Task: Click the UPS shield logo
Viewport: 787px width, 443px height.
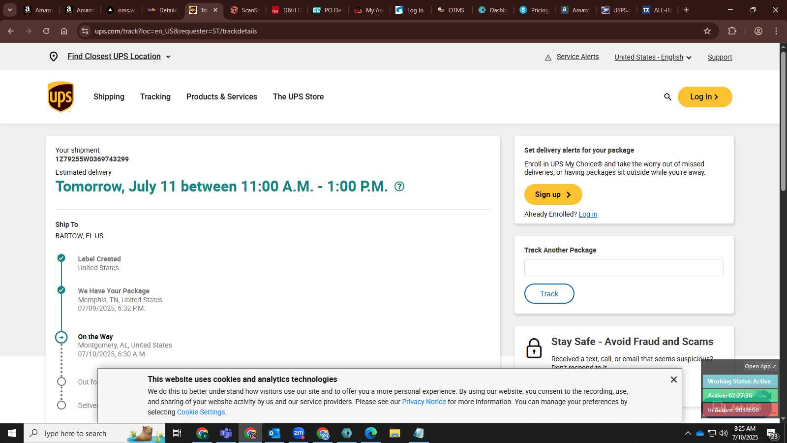Action: pyautogui.click(x=61, y=97)
